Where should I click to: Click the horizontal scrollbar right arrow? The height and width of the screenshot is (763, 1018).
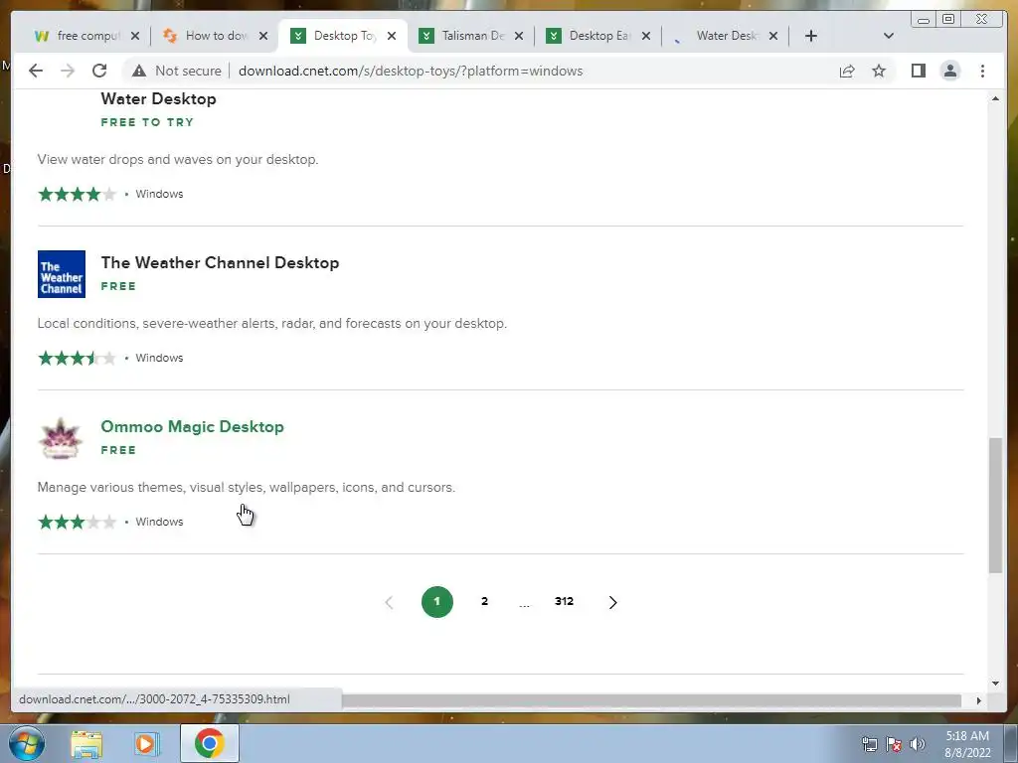[x=978, y=700]
